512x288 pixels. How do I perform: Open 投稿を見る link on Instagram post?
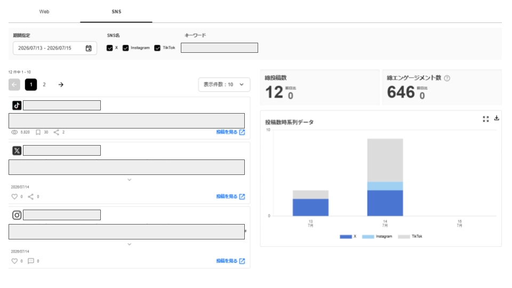point(230,261)
